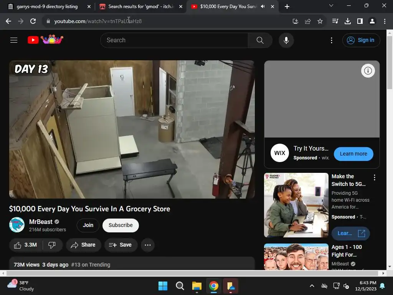The width and height of the screenshot is (393, 295).
Task: Open Chrome media controls icon
Action: coord(335,22)
